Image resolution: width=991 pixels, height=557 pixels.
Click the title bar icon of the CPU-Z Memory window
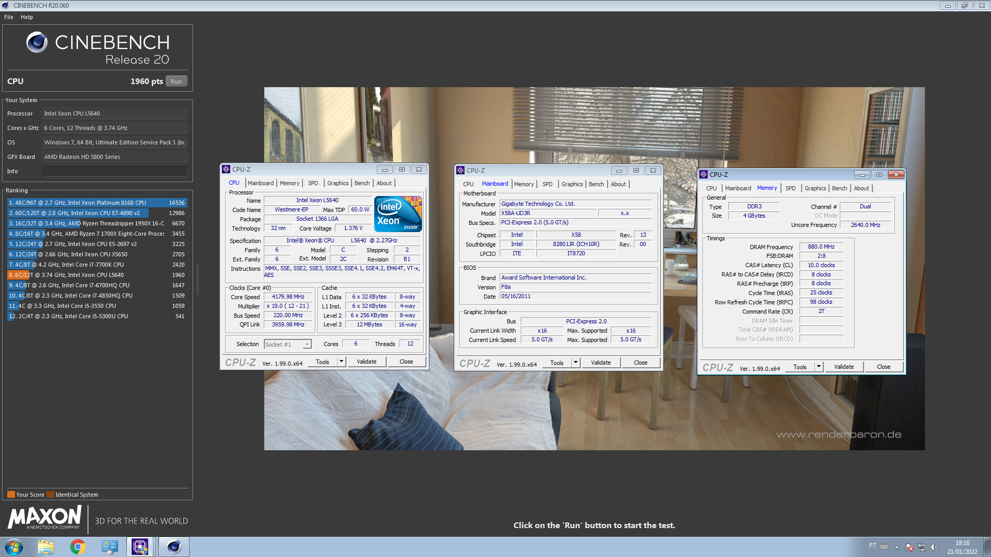[x=704, y=174]
